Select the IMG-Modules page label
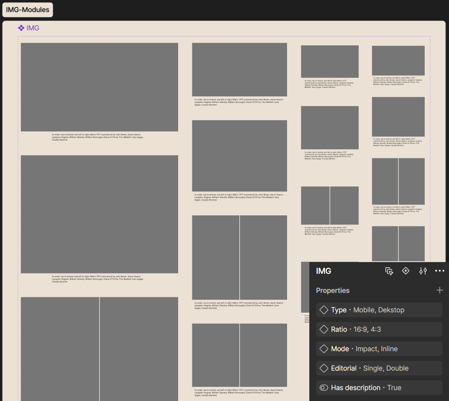This screenshot has height=401, width=449. click(x=28, y=10)
